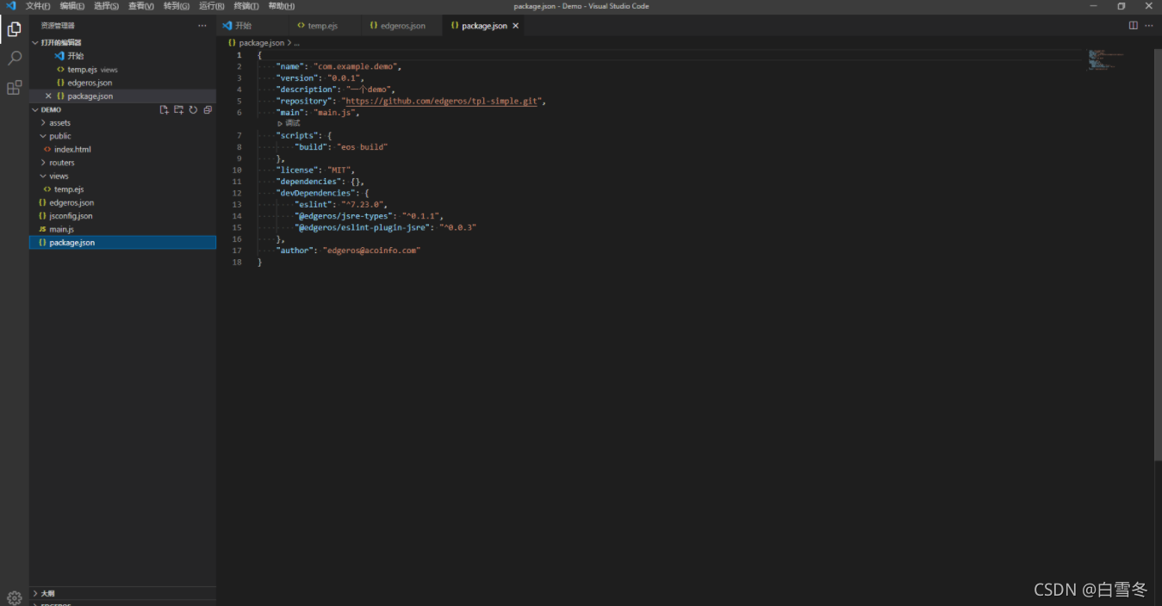1162x606 pixels.
Task: Expand the assets folder
Action: click(122, 123)
